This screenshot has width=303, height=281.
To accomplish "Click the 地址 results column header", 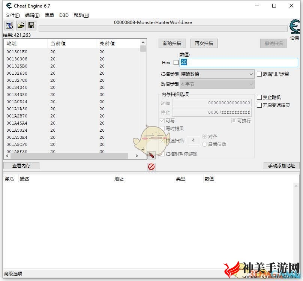I will click(x=26, y=44).
